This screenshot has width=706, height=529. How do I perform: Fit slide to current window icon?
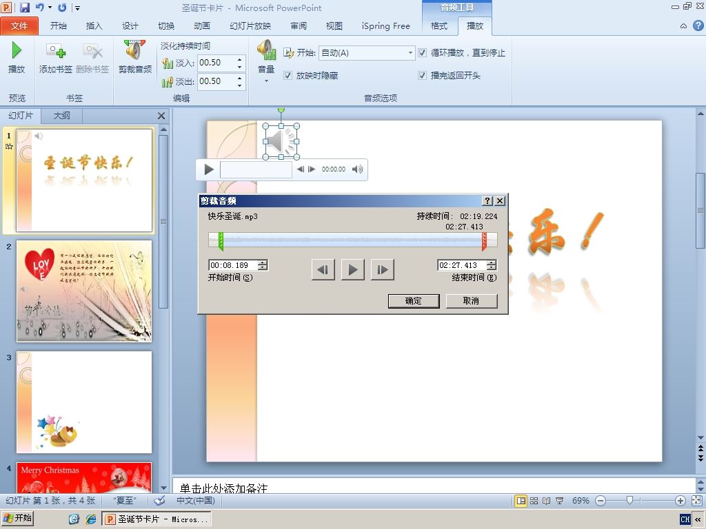click(x=696, y=501)
